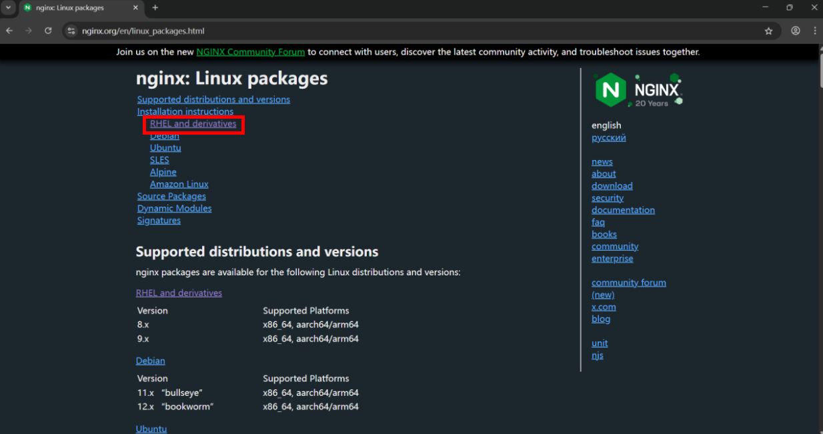Image resolution: width=823 pixels, height=434 pixels.
Task: Open security link in sidebar
Action: tap(608, 198)
